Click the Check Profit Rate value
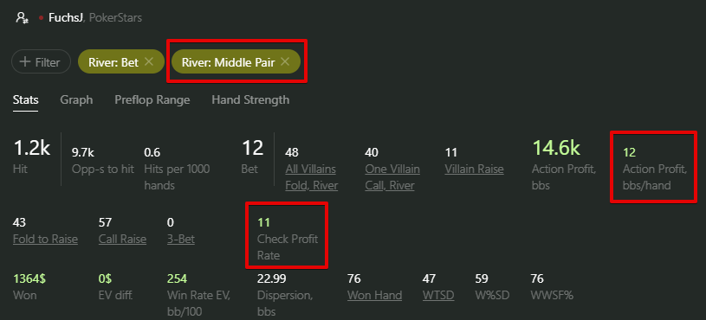 pos(263,222)
